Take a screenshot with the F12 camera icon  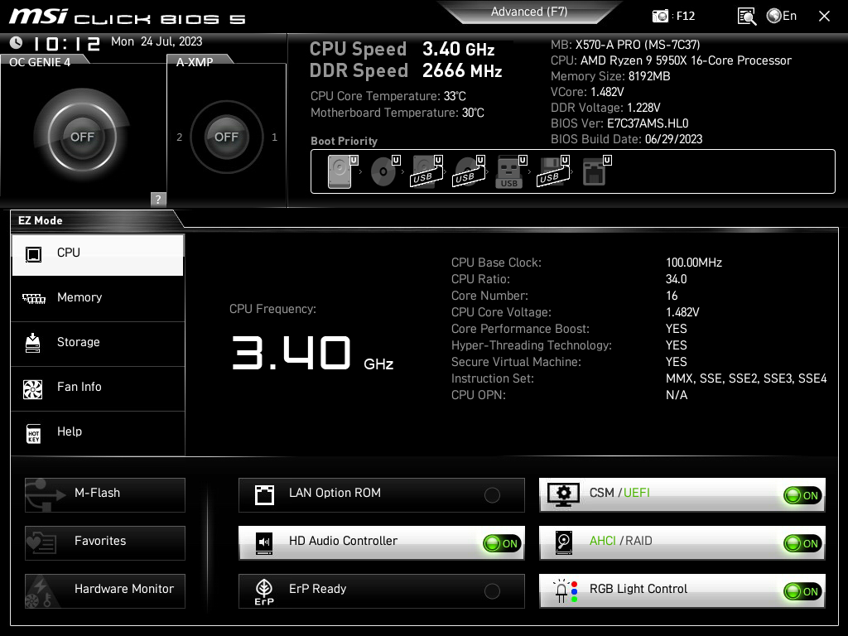tap(660, 16)
